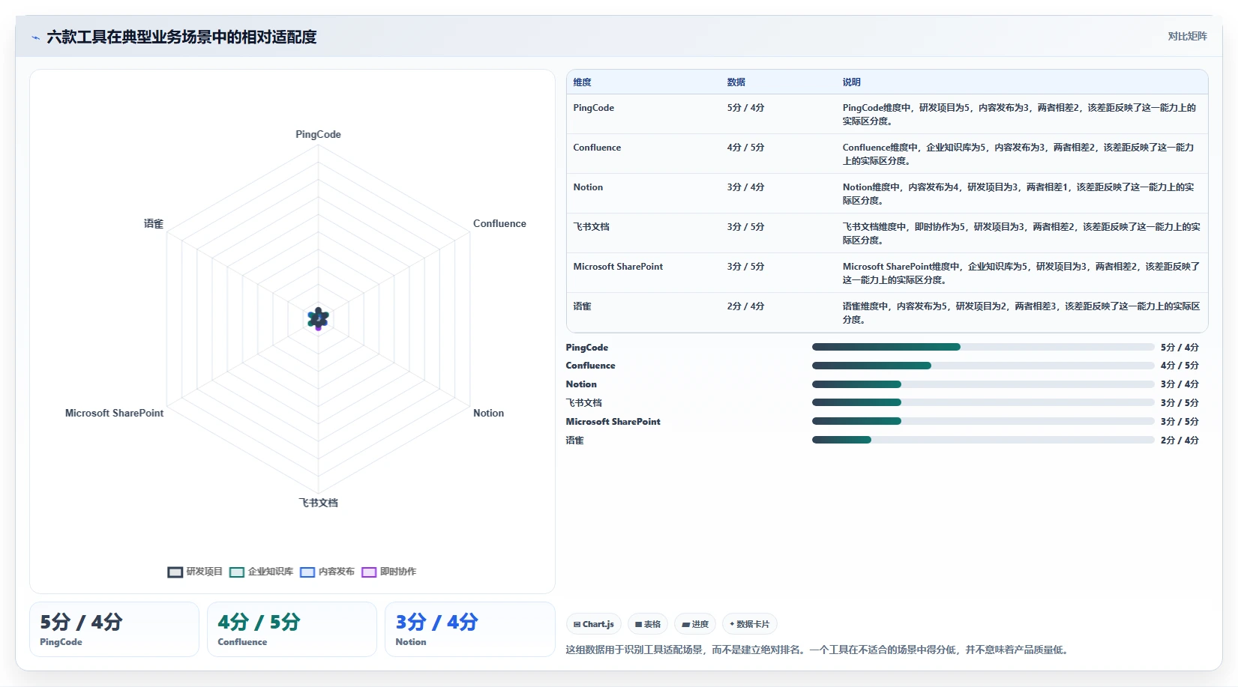Click the 数据 column header
This screenshot has width=1238, height=687.
tap(736, 82)
